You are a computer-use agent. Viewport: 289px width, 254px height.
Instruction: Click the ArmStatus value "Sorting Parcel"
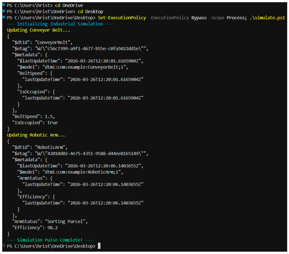coord(66,221)
